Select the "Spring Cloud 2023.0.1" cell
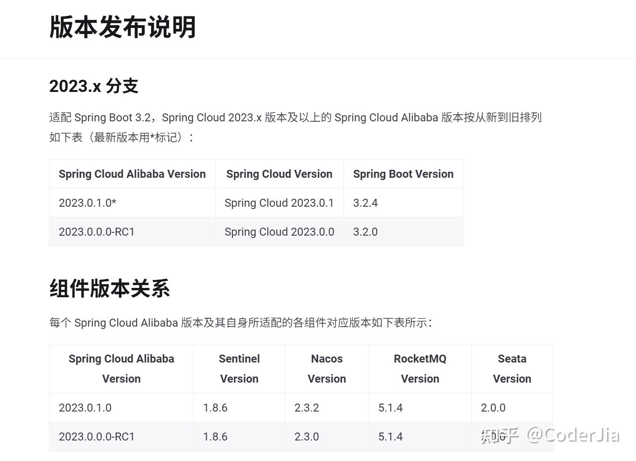Viewport: 636px width, 461px height. (x=279, y=203)
